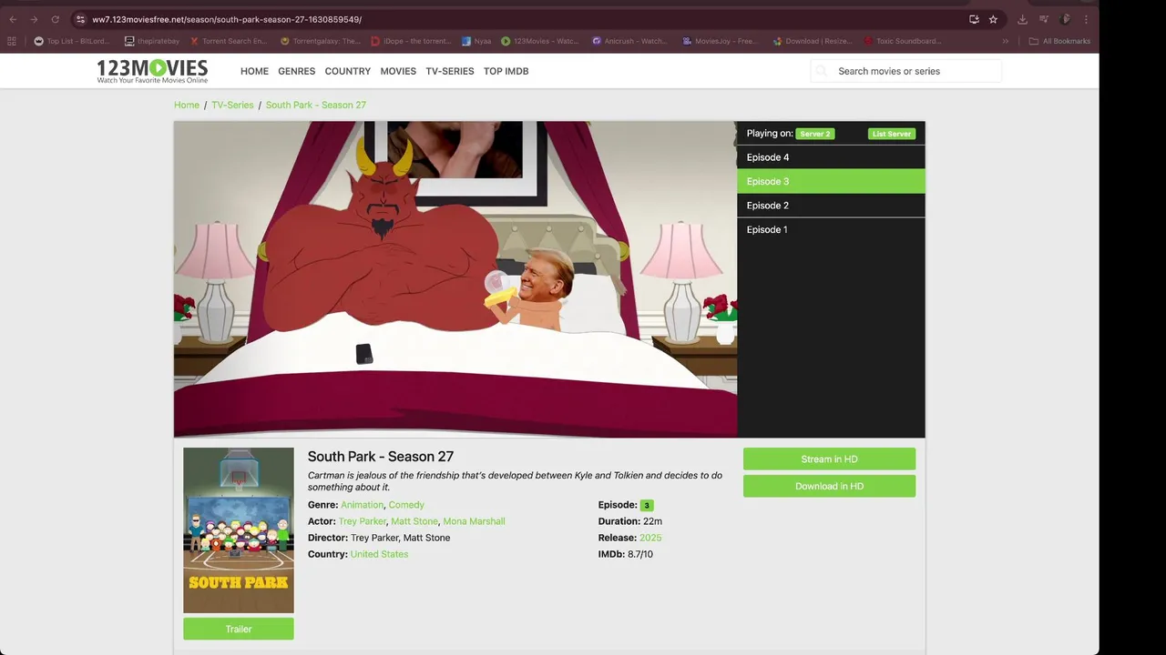Open the Anicrush bookmark

(629, 41)
